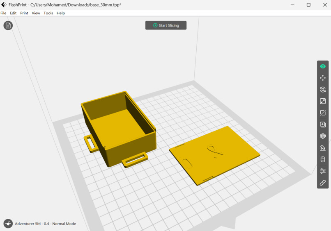Select the flat yellow lid model
The image size is (331, 231).
point(214,156)
